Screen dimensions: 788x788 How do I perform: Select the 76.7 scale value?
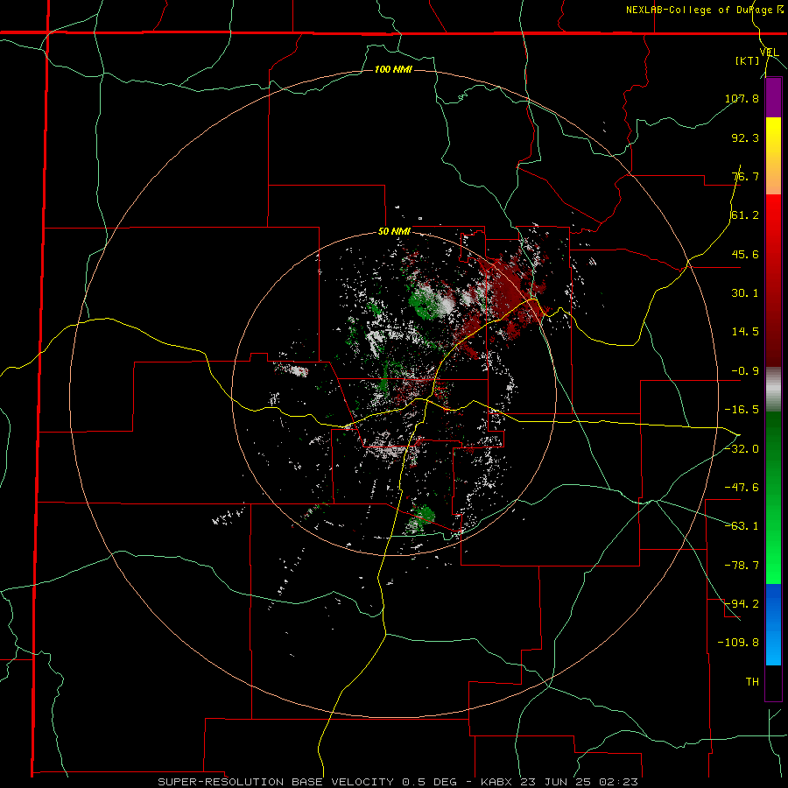coord(745,176)
